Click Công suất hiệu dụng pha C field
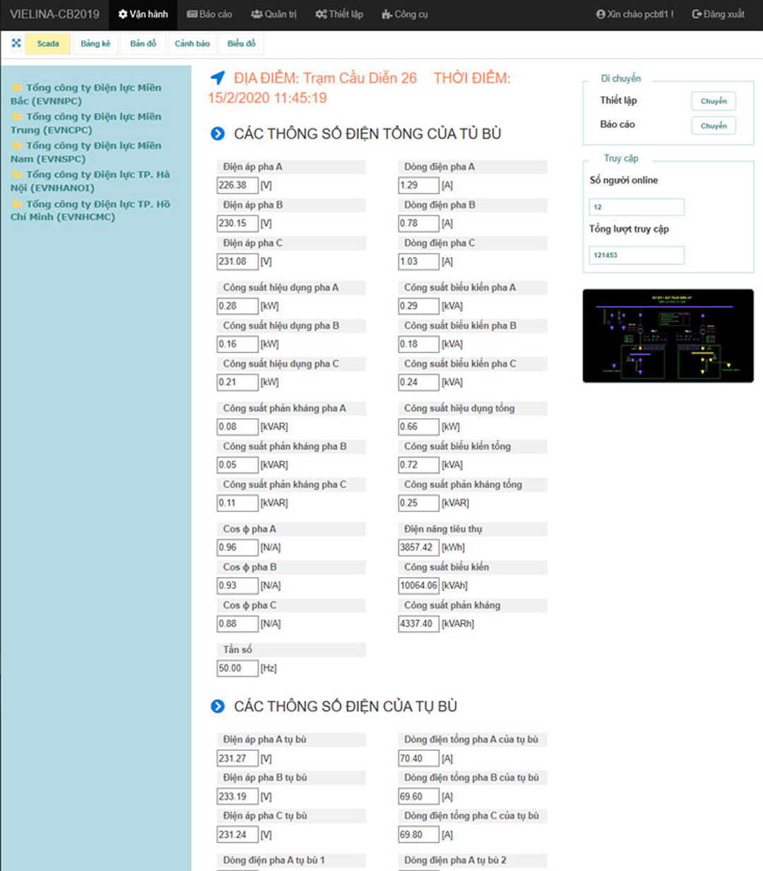 [x=237, y=382]
